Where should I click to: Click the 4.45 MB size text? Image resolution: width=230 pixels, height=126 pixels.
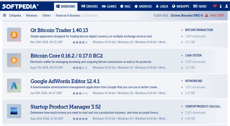[x=190, y=118]
